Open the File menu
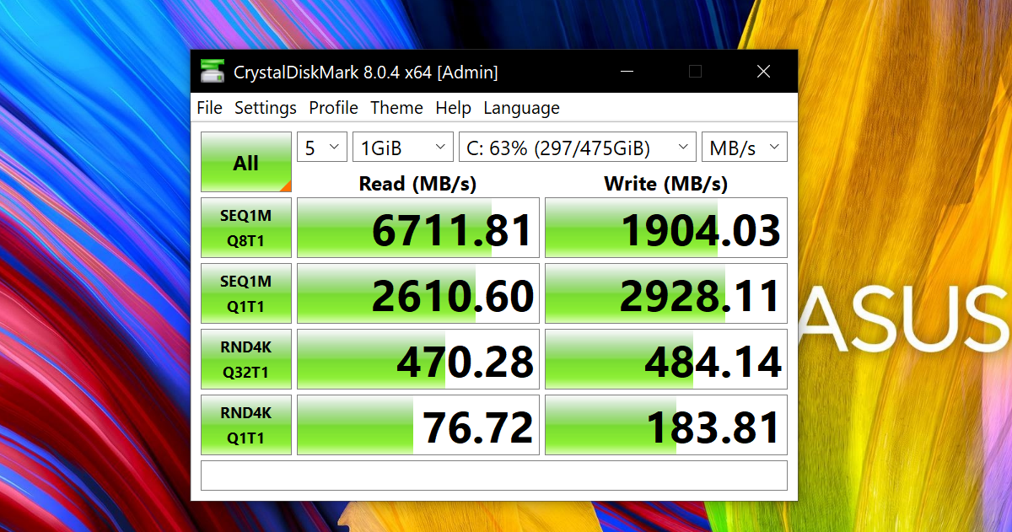This screenshot has width=1012, height=532. click(x=209, y=108)
